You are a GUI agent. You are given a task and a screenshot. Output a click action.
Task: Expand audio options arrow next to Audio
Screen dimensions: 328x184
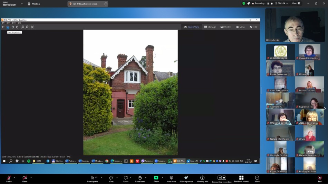pos(15,178)
